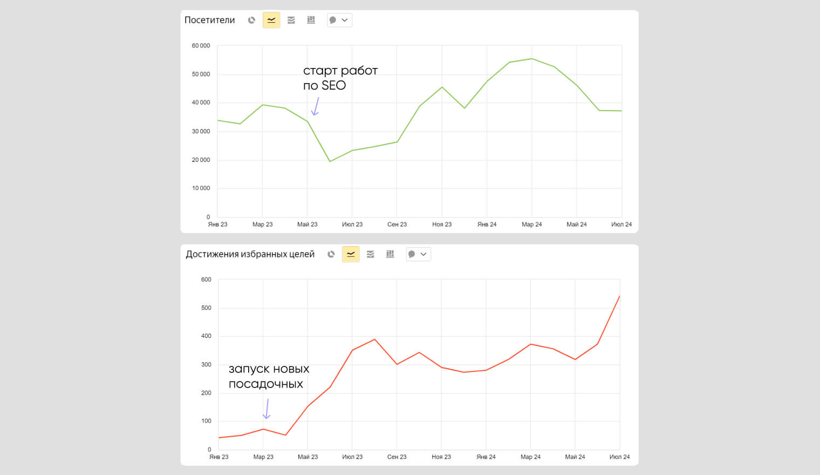Image resolution: width=820 pixels, height=475 pixels.
Task: Click the red line endpoint at Июл 24
Action: 619,296
